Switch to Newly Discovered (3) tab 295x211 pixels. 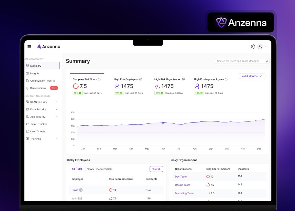point(99,169)
